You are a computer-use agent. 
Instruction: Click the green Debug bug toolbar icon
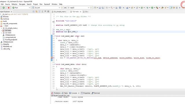pyautogui.click(x=147, y=8)
